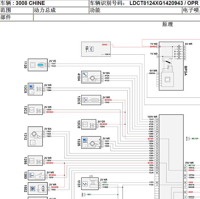Select the blue icon inside component 13C8
Image resolution: width=200 pixels, height=199 pixels.
pos(32,87)
